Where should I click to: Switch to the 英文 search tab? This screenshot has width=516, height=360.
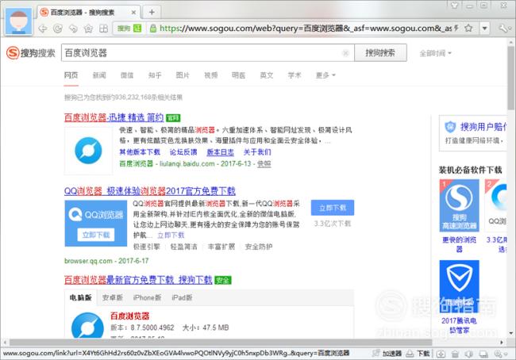(267, 75)
